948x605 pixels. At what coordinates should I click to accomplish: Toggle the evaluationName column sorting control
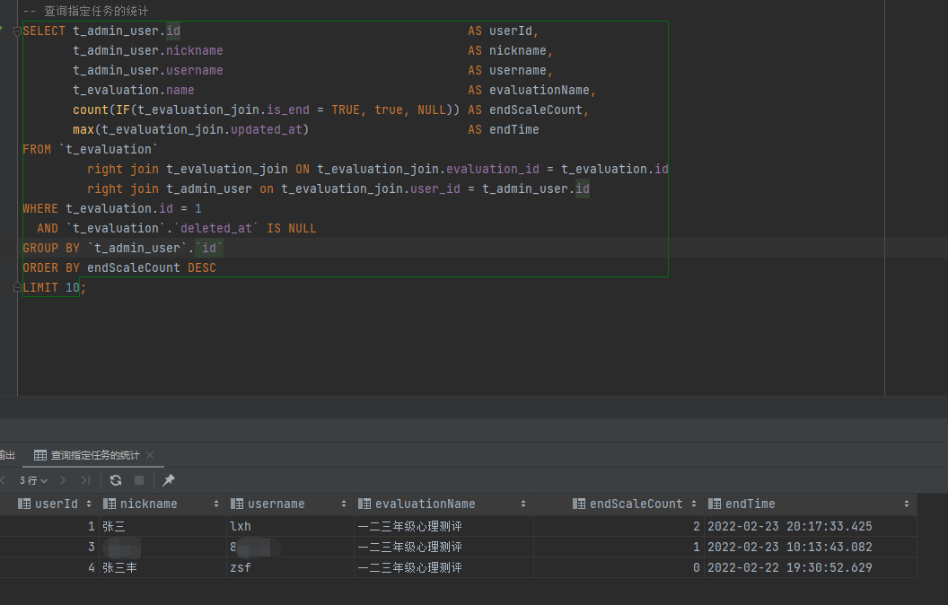525,503
